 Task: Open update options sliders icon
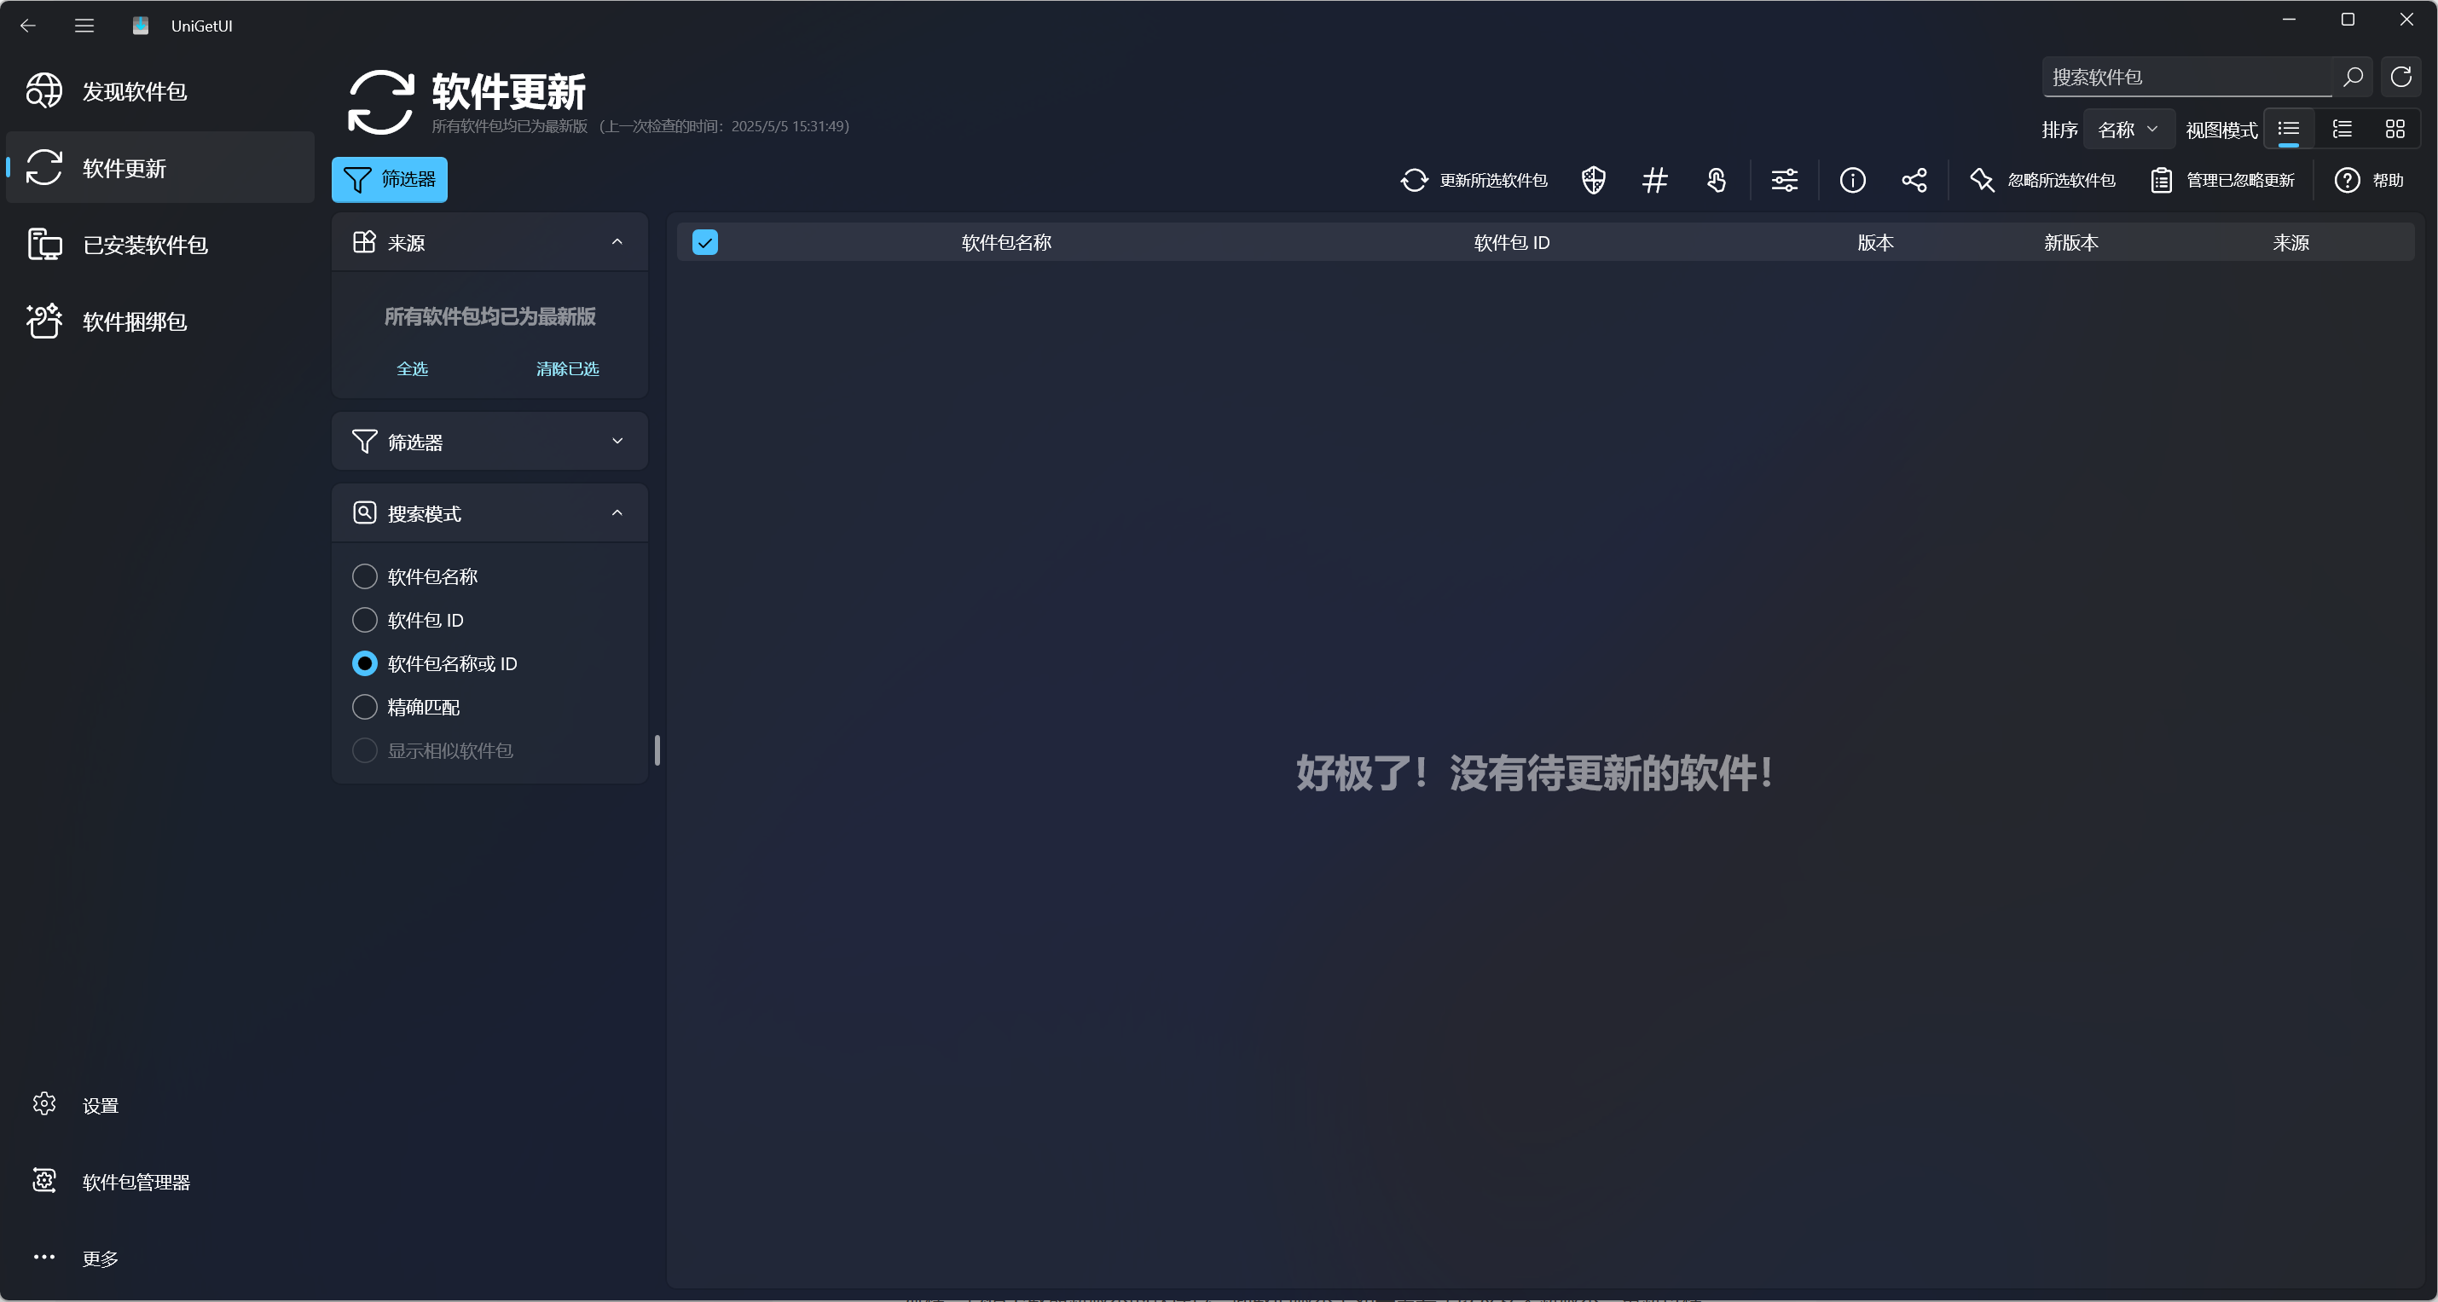tap(1784, 180)
